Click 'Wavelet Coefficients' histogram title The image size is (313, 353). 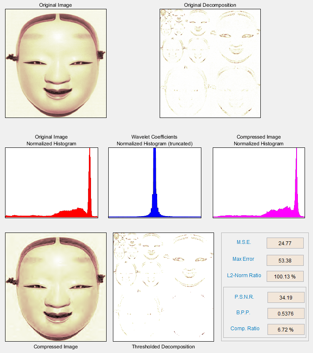(x=155, y=140)
